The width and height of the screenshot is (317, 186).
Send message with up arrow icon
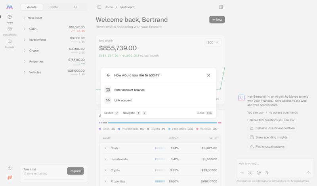pyautogui.click(x=308, y=173)
